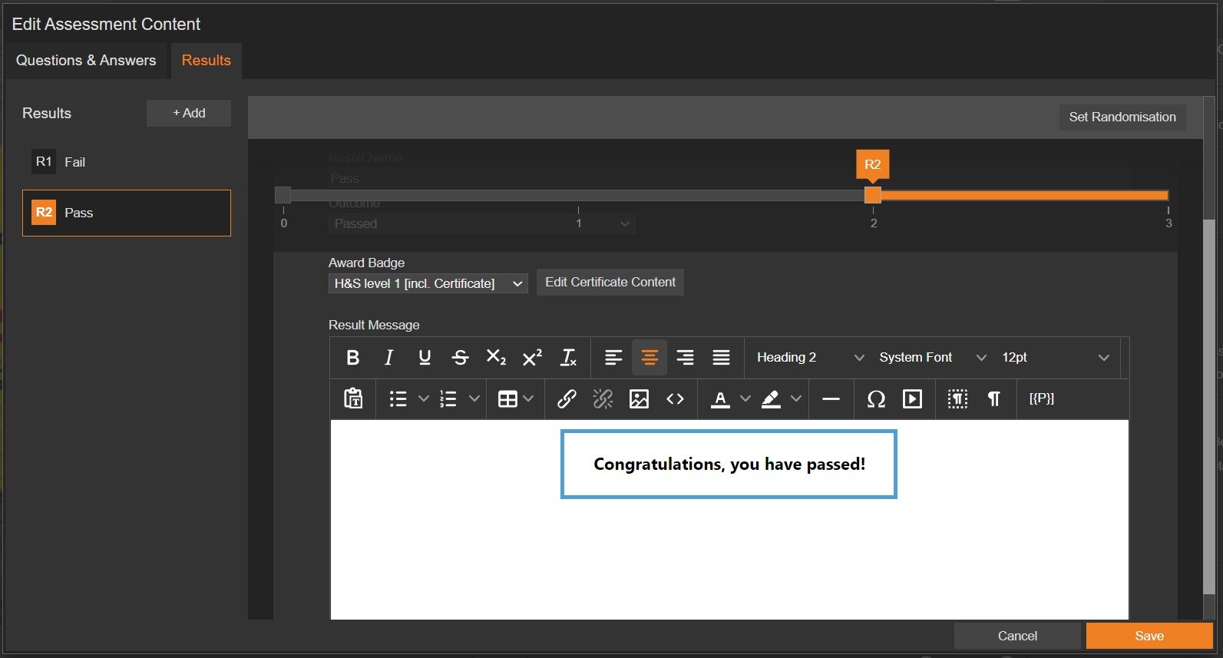1223x658 pixels.
Task: Open the Award Badge dropdown
Action: click(428, 284)
